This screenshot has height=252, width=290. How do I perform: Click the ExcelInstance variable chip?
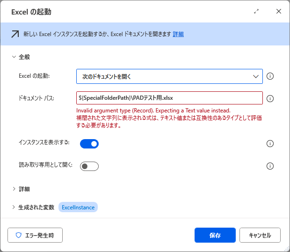point(78,207)
